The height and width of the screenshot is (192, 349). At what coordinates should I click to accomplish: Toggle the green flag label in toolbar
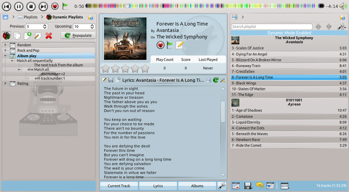65,6
